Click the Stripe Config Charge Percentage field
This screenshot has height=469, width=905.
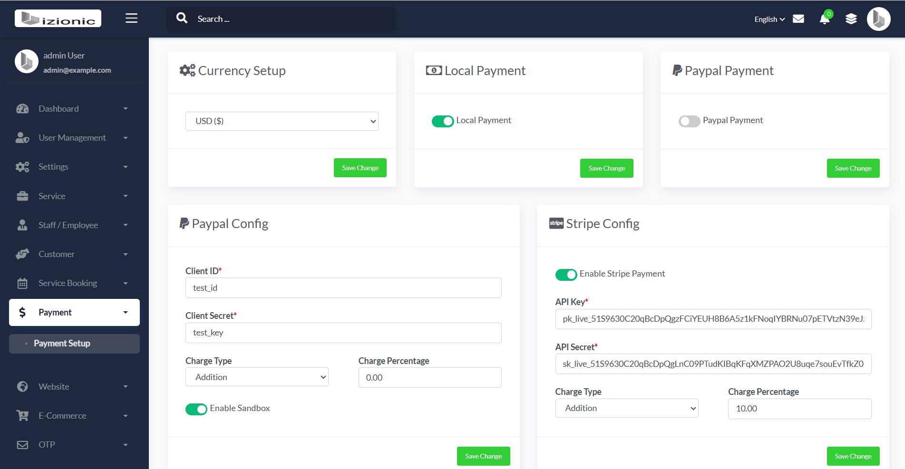(799, 409)
